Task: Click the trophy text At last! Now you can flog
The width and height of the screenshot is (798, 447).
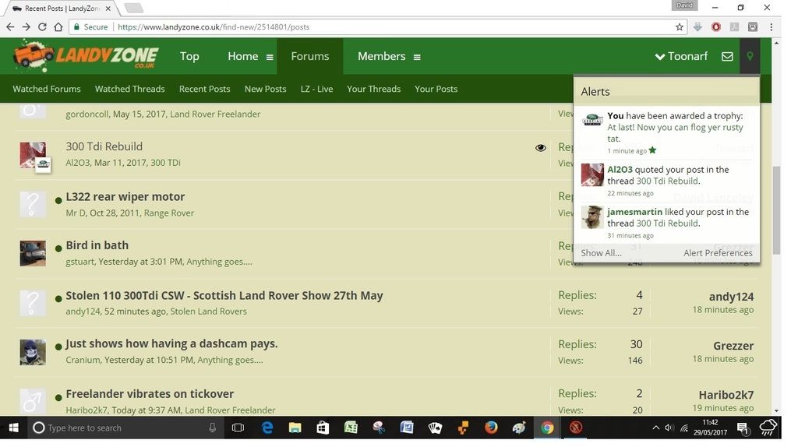Action: point(675,132)
